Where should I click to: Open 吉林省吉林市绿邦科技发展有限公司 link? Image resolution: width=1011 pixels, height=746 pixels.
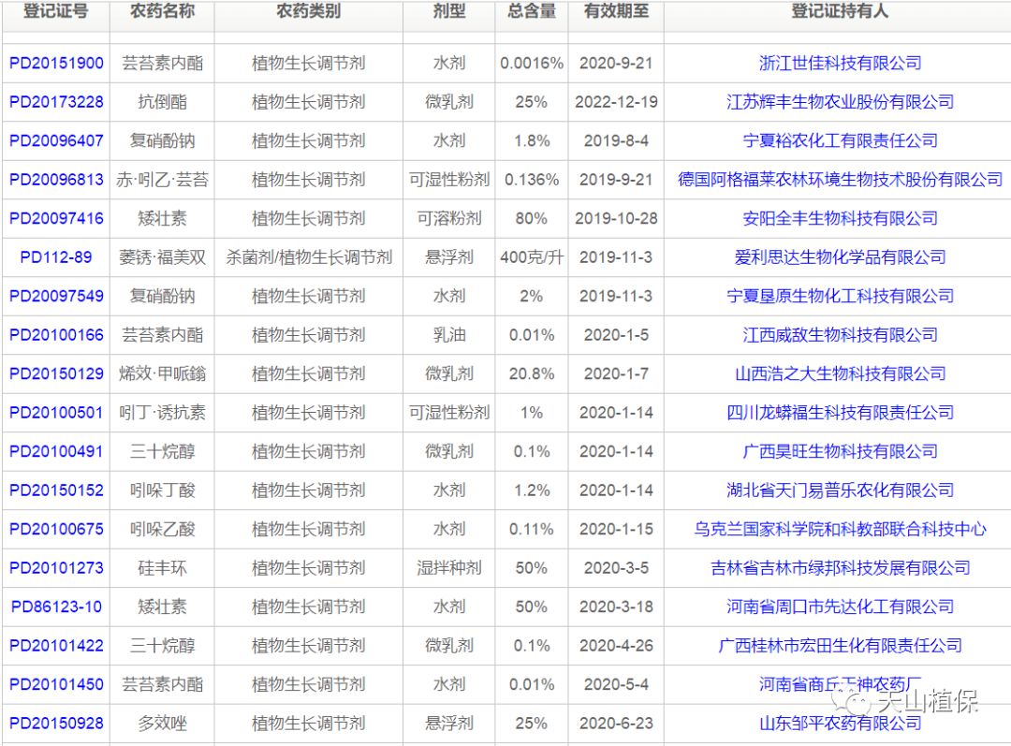point(840,568)
